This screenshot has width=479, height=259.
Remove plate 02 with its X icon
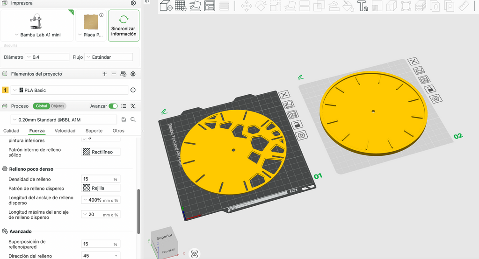point(413,61)
